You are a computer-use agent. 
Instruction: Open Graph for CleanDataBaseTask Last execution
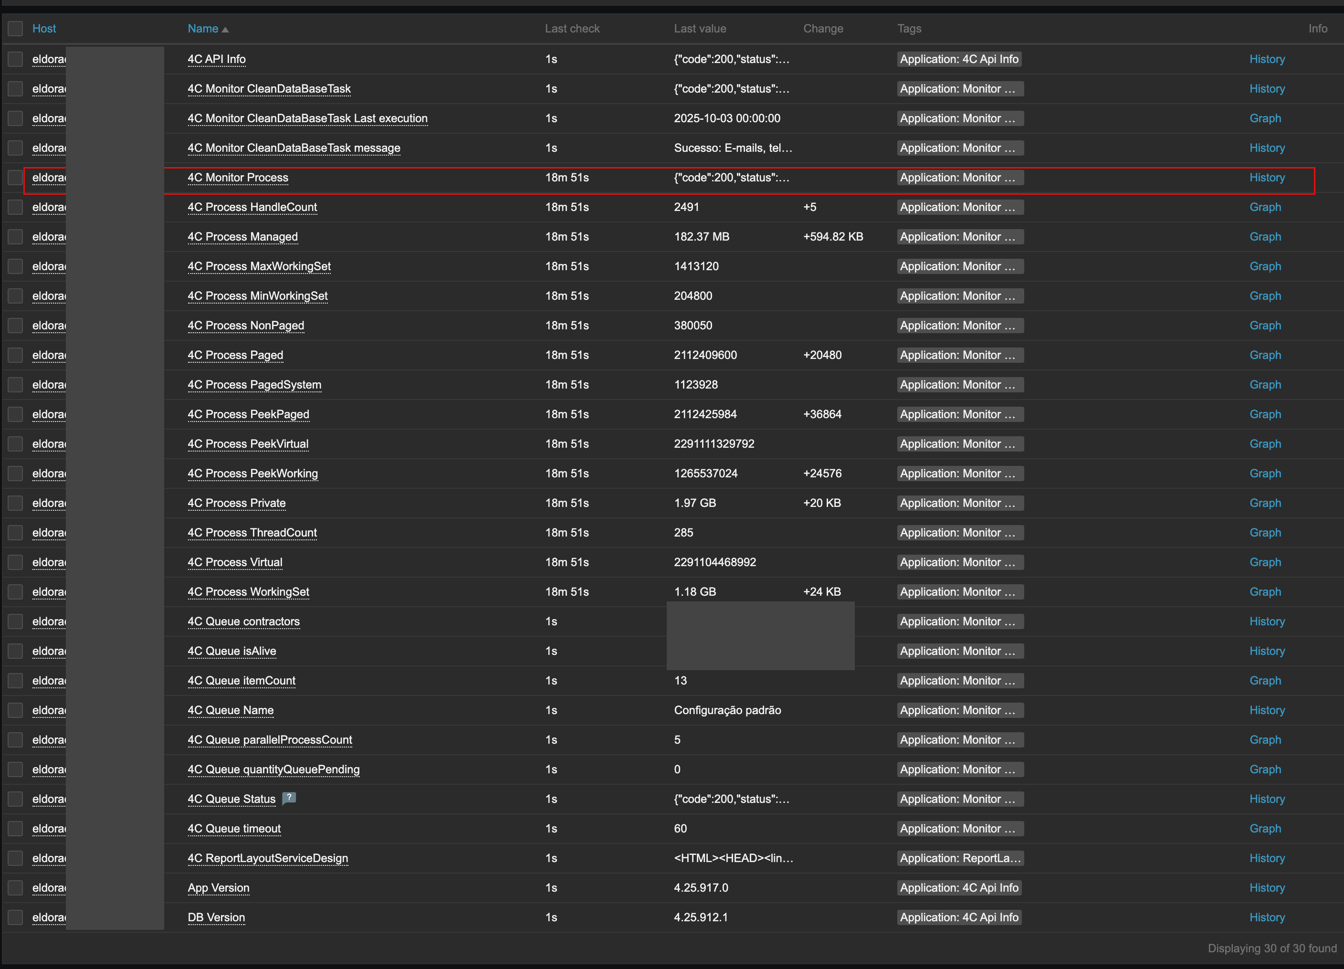coord(1265,118)
